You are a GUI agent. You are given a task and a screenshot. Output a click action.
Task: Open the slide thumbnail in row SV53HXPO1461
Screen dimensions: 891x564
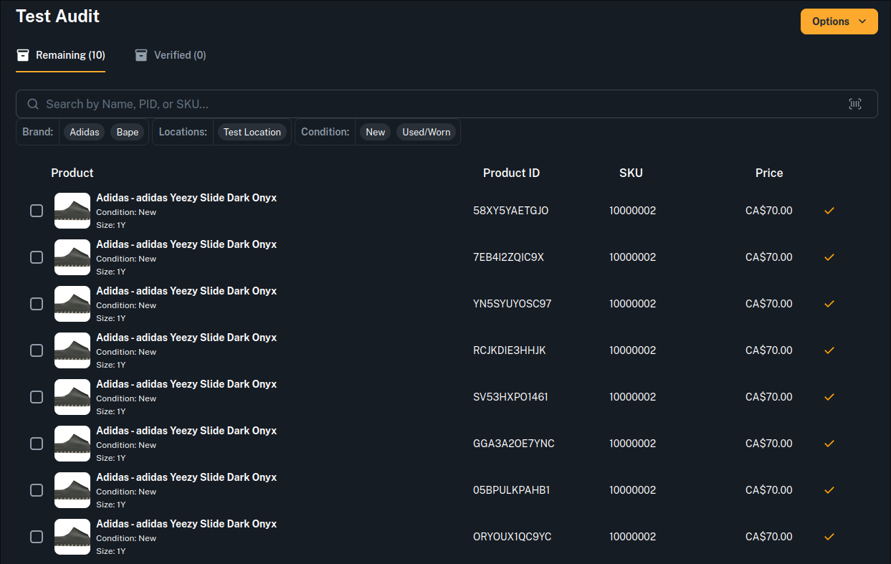tap(72, 397)
